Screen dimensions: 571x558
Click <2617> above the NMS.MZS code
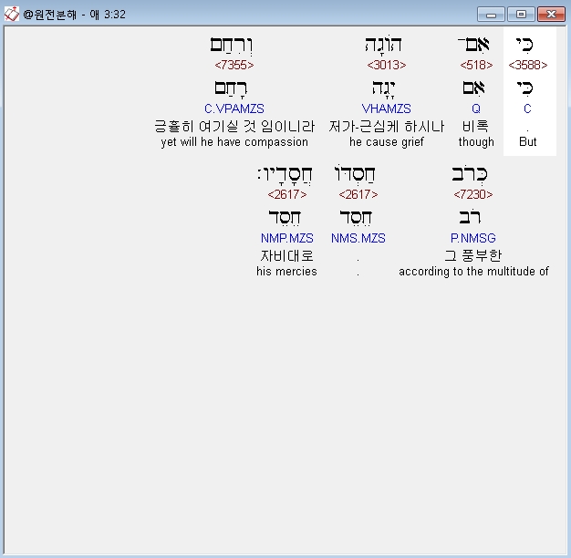(358, 194)
